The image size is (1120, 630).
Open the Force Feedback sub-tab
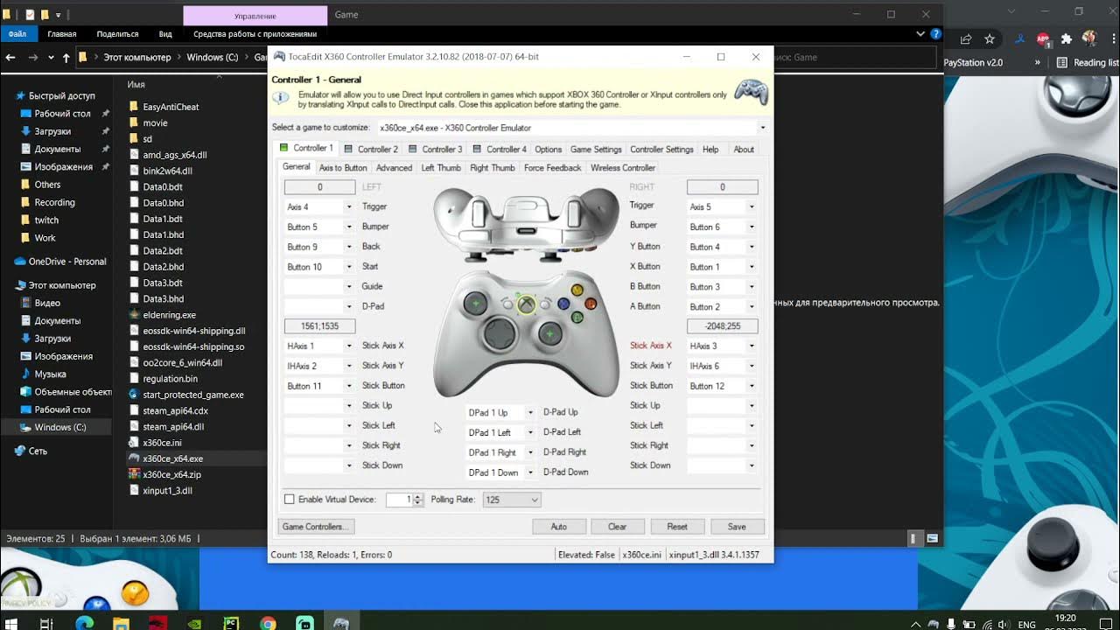click(x=552, y=168)
